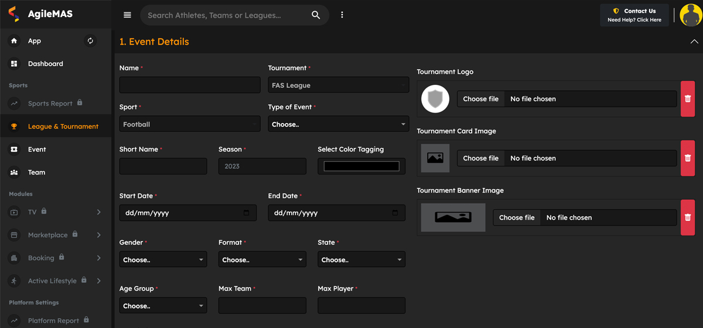Viewport: 703px width, 328px height.
Task: Go to Dashboard in sidebar
Action: click(x=45, y=64)
